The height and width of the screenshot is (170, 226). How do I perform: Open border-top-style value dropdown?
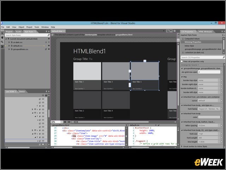click(x=219, y=80)
